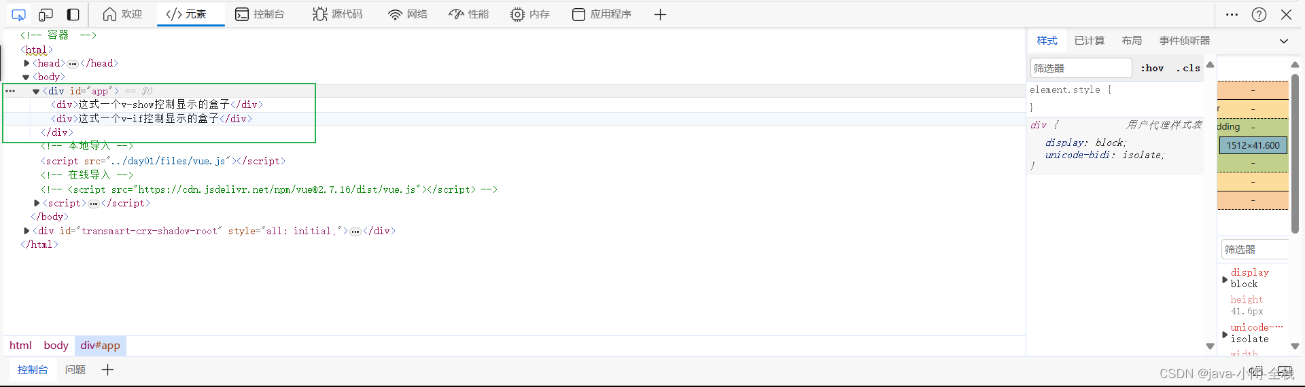Screen dimensions: 1305x387
Task: Open the 源代码 sources tab
Action: coord(337,14)
